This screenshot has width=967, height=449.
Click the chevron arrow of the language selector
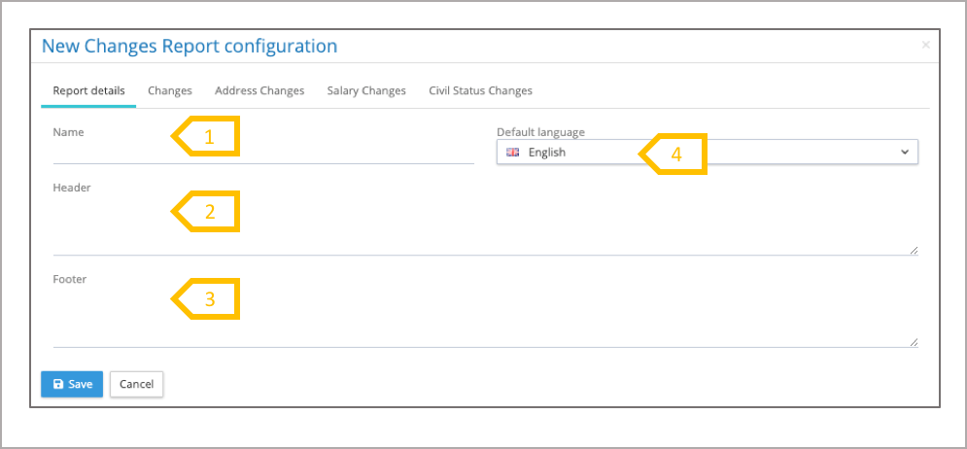click(x=905, y=153)
